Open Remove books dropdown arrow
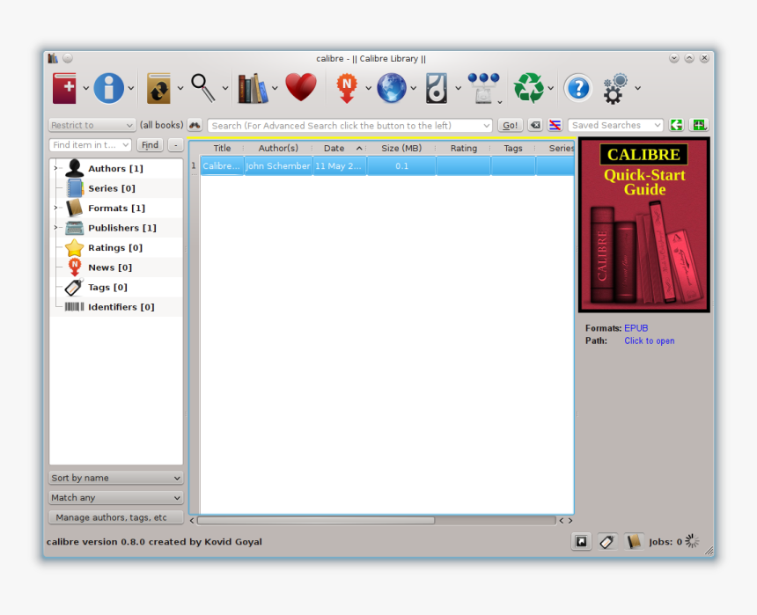 pos(550,88)
